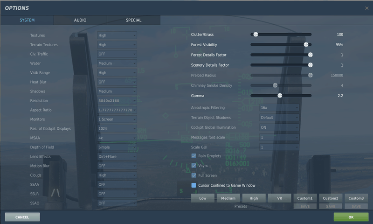Open the Aspect Ratio dropdown

point(117,110)
